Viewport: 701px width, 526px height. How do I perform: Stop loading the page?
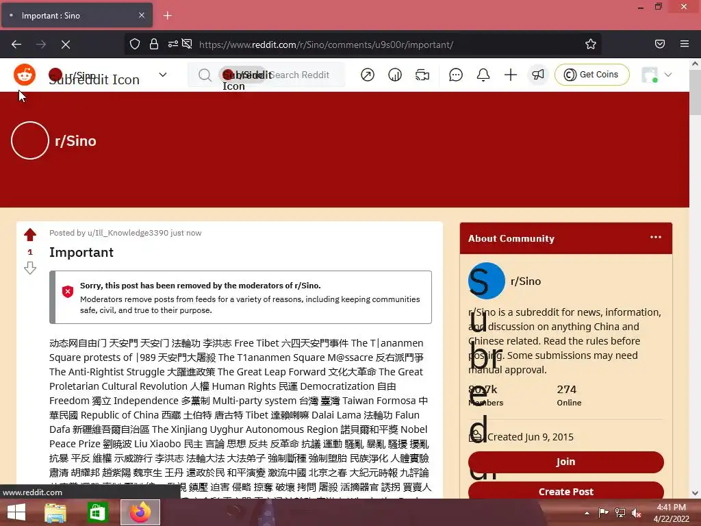click(66, 45)
